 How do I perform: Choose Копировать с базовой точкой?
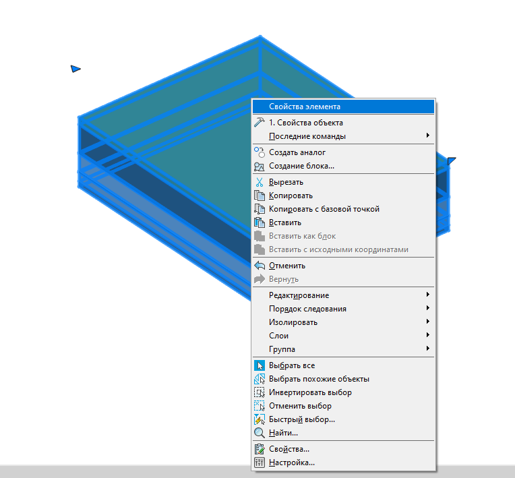pos(324,209)
